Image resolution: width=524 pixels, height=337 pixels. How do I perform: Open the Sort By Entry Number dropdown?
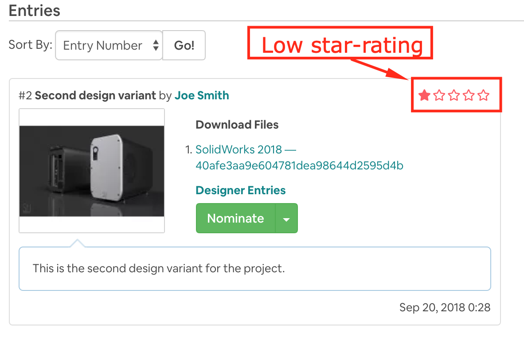[x=109, y=45]
